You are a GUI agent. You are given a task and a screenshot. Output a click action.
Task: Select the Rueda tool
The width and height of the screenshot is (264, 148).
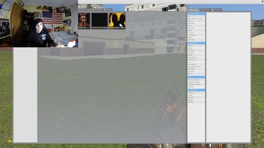click(x=196, y=74)
